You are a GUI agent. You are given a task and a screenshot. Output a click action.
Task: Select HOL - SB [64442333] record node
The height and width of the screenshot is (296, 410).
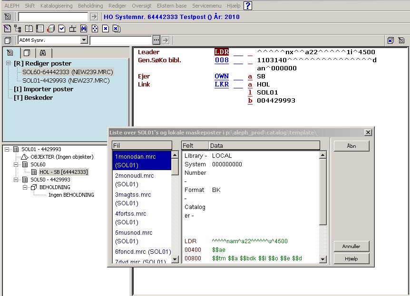point(63,172)
